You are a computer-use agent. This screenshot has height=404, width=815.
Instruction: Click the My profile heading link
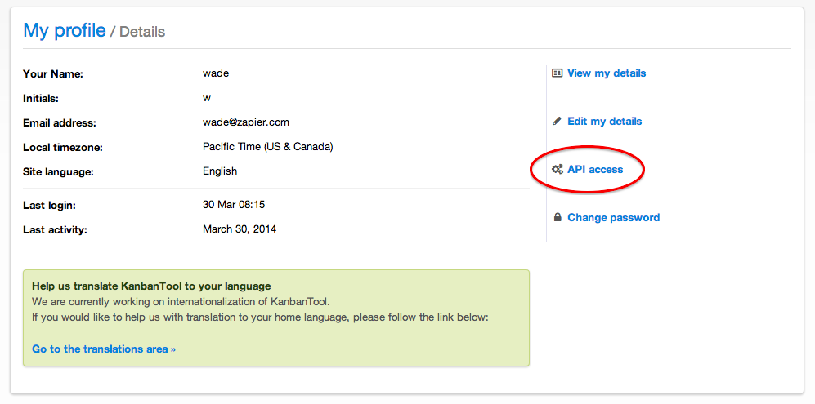(65, 31)
